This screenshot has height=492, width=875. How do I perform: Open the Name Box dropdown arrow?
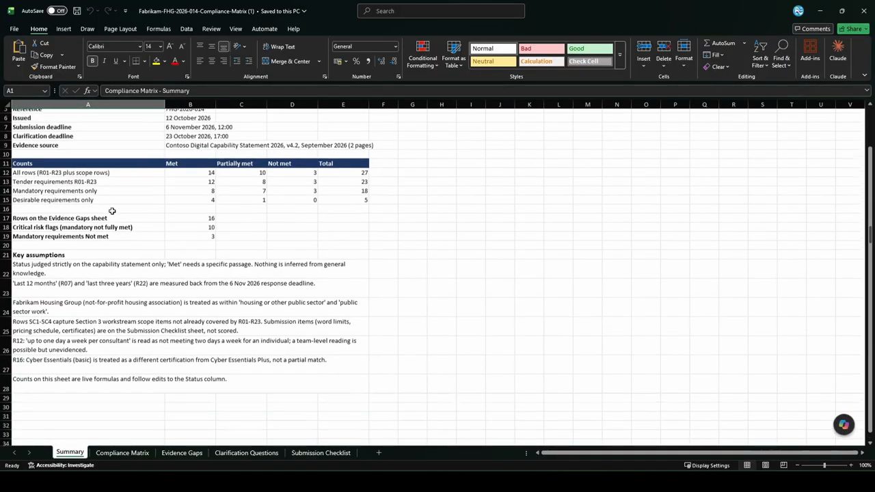pos(45,91)
